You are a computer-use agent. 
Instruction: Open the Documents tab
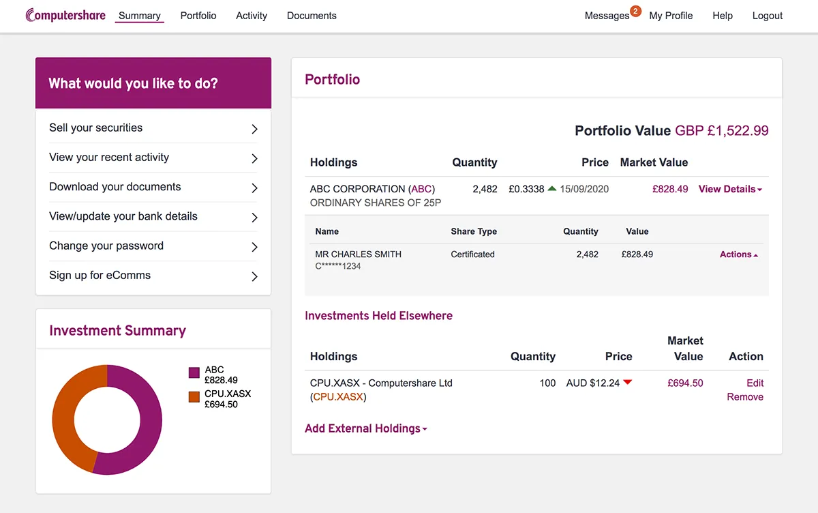coord(311,15)
